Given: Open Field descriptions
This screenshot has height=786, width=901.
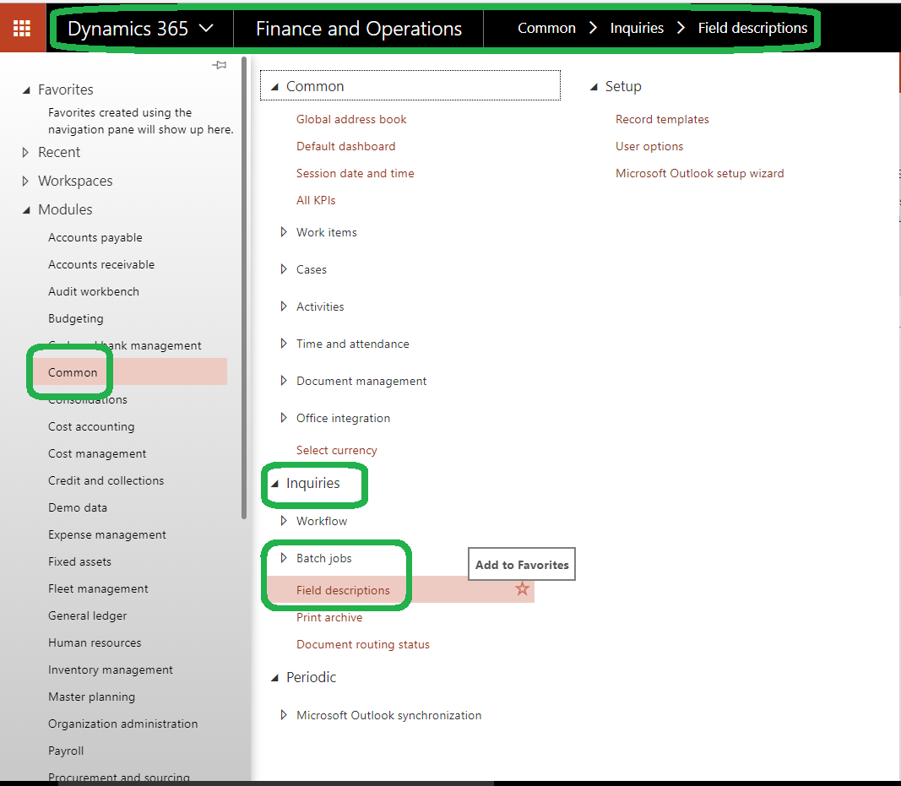Looking at the screenshot, I should click(x=343, y=591).
